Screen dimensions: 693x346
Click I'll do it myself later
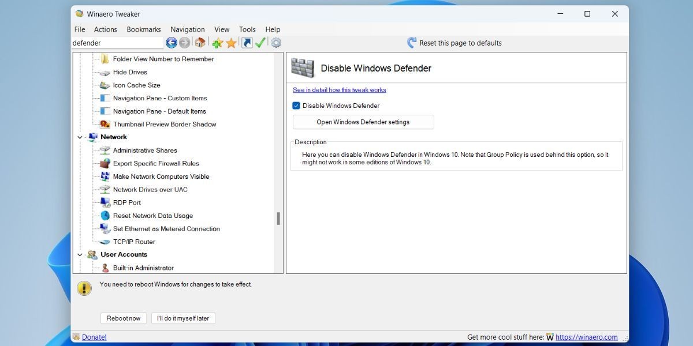(x=183, y=318)
